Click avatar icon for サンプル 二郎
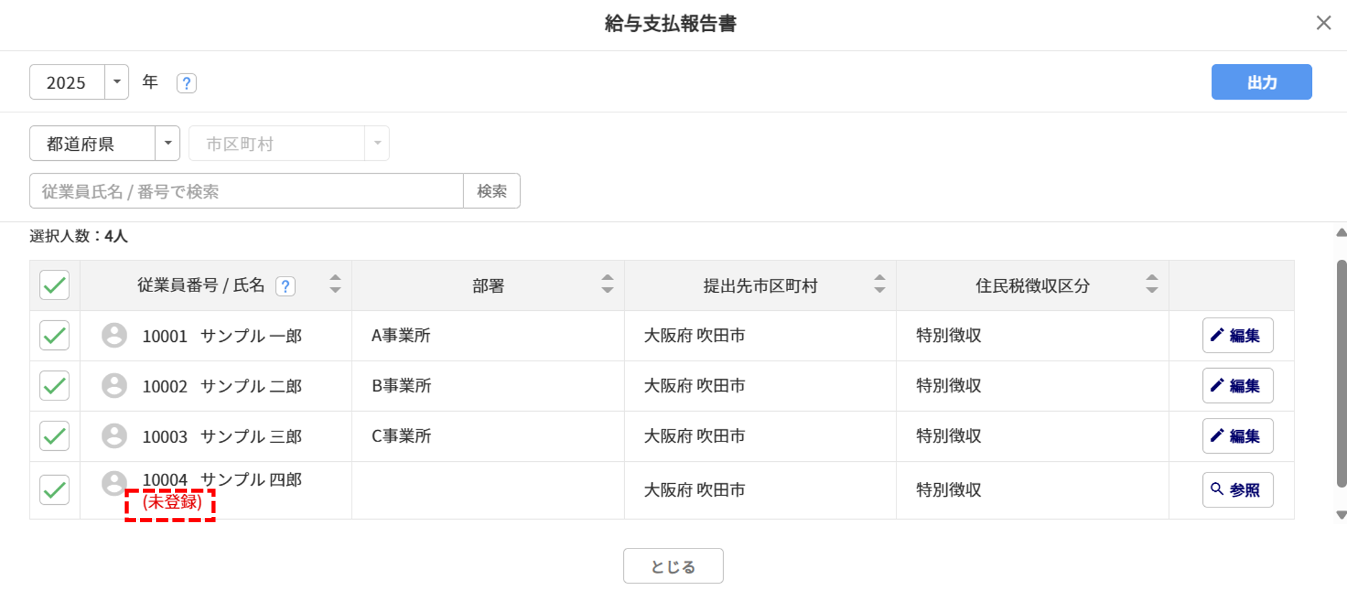 (114, 386)
